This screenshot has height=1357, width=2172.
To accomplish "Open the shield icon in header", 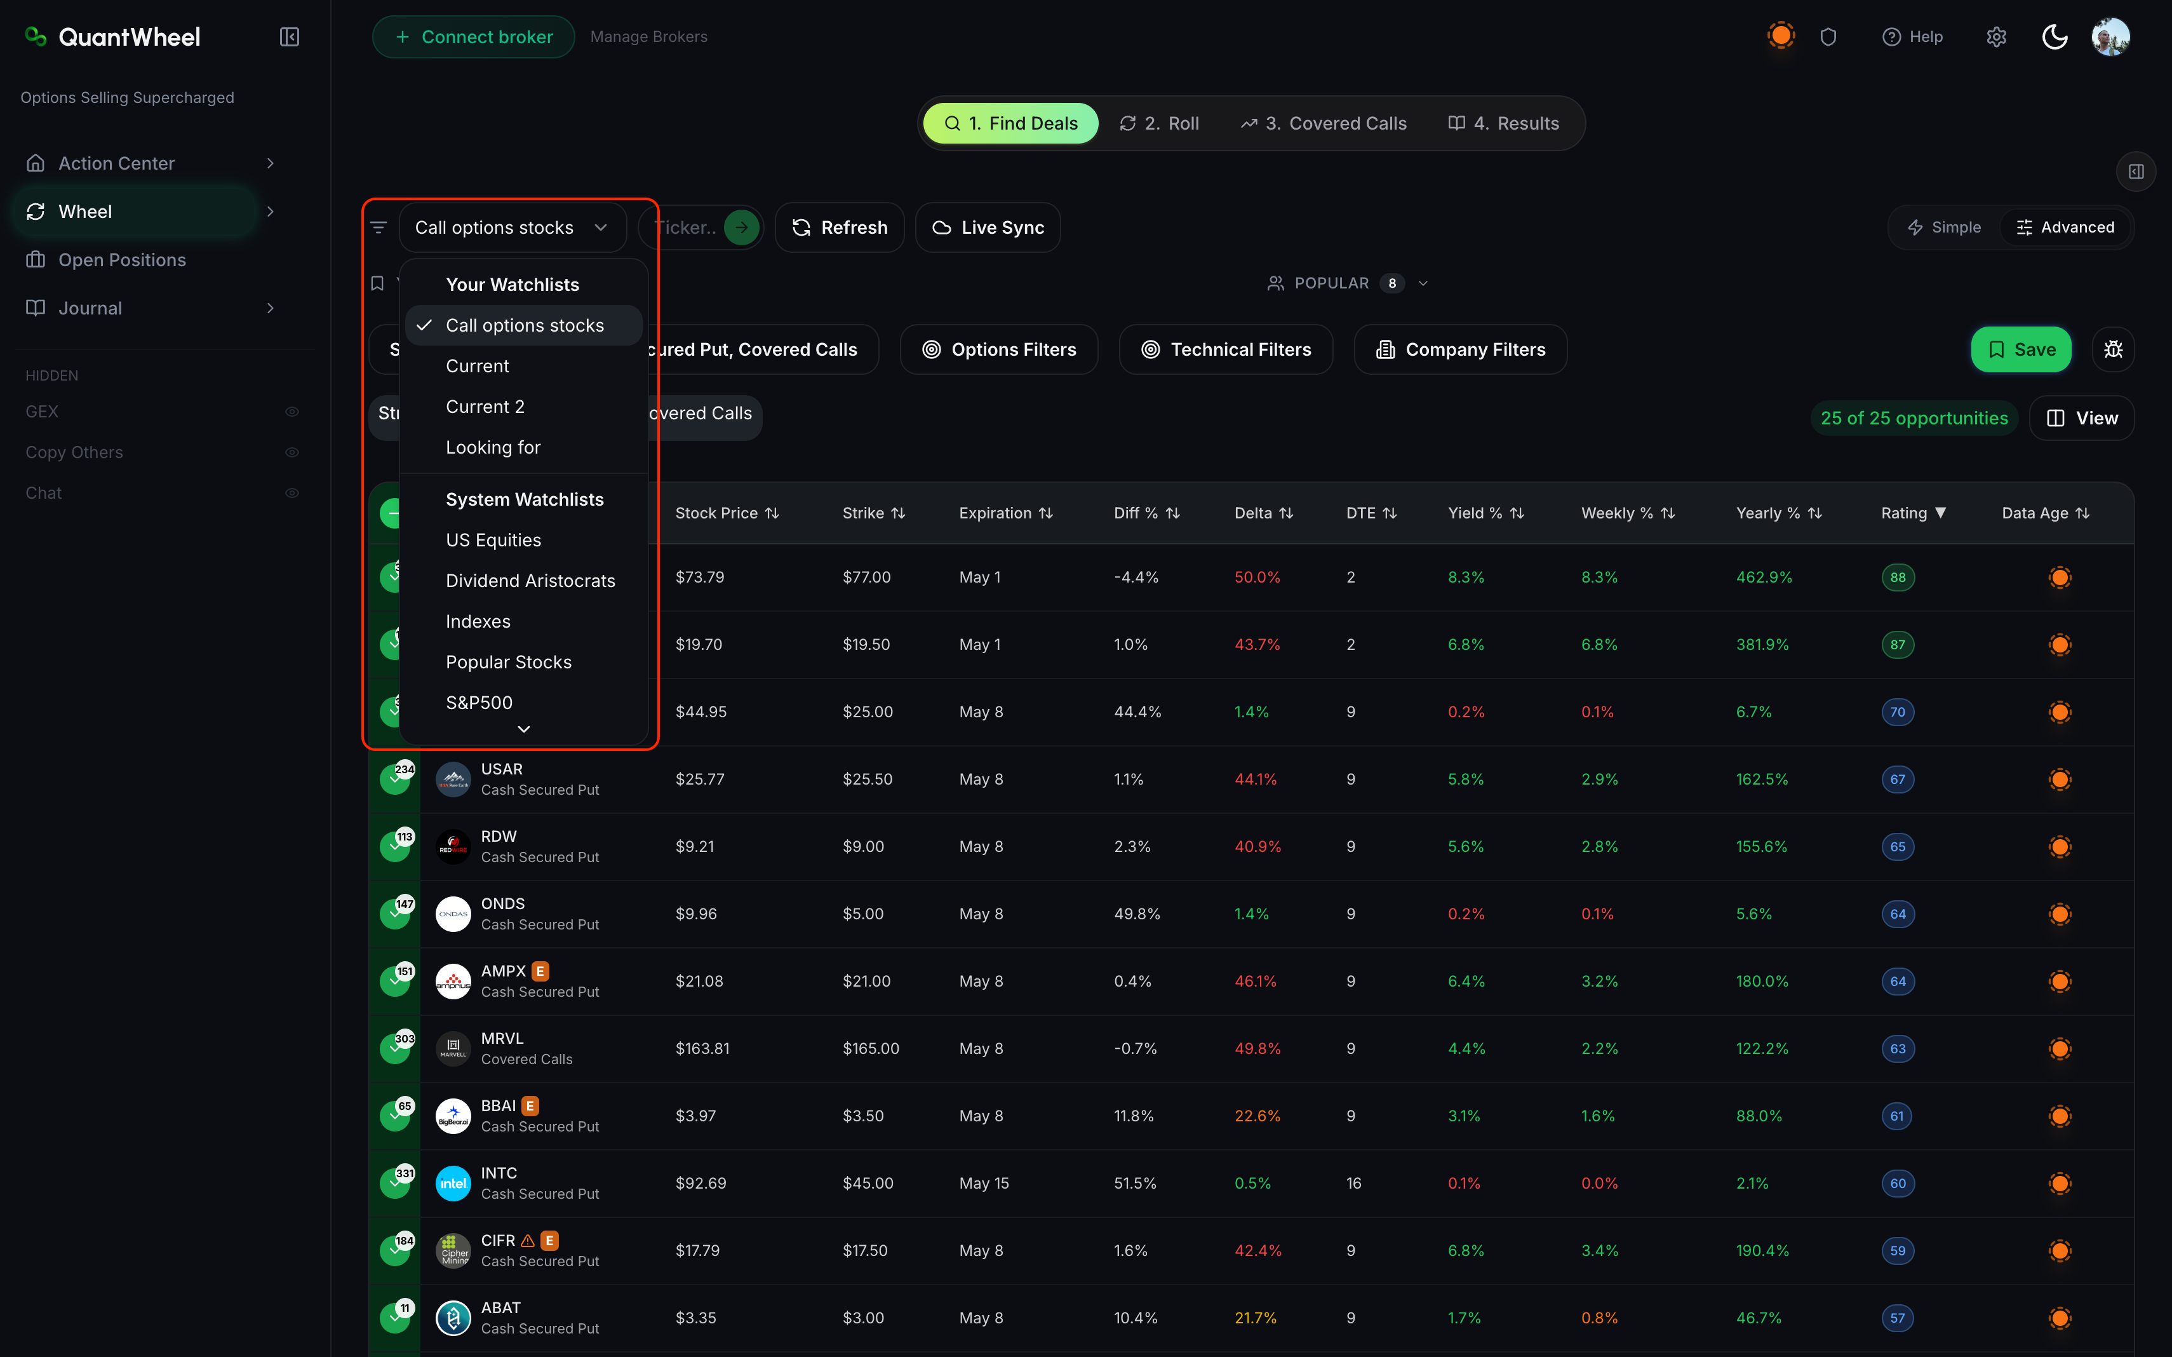I will tap(1828, 37).
